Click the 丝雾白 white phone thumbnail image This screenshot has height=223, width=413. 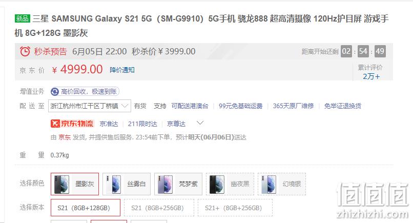pyautogui.click(x=113, y=184)
